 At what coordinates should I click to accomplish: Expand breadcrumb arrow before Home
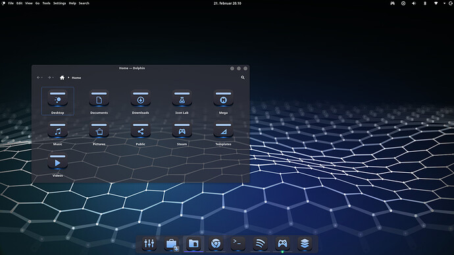(68, 78)
